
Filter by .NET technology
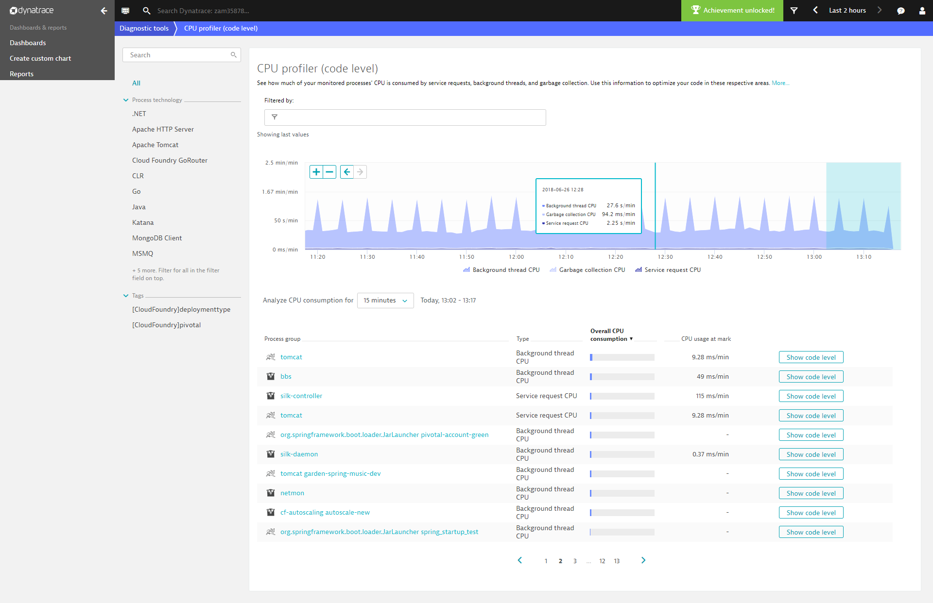(x=139, y=114)
